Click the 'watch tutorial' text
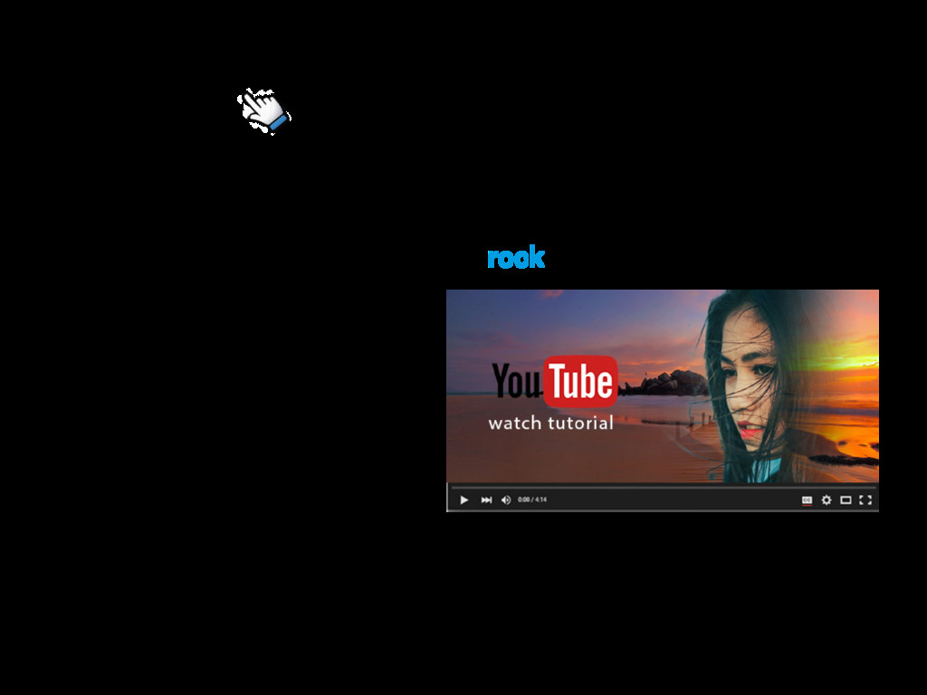927x695 pixels. (x=551, y=424)
